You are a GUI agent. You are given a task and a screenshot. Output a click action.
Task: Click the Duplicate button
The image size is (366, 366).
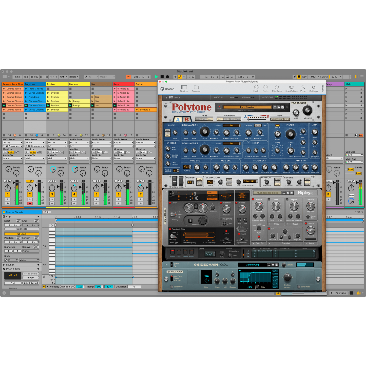(x=22, y=228)
